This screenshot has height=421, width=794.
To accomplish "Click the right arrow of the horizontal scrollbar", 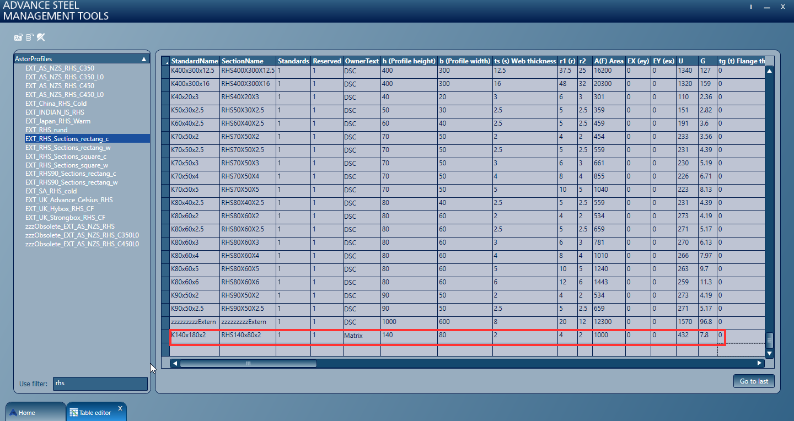I will (760, 363).
